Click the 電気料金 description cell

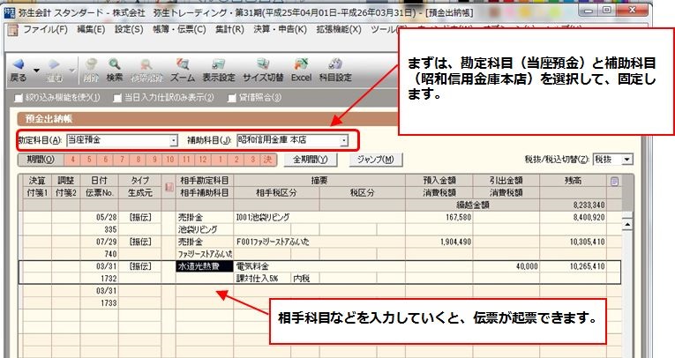319,266
